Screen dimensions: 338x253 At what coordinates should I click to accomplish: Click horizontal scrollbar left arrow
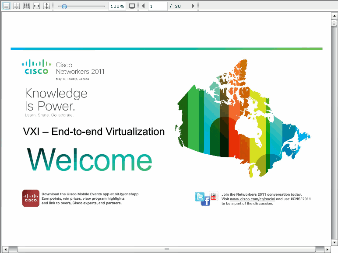(x=5, y=250)
